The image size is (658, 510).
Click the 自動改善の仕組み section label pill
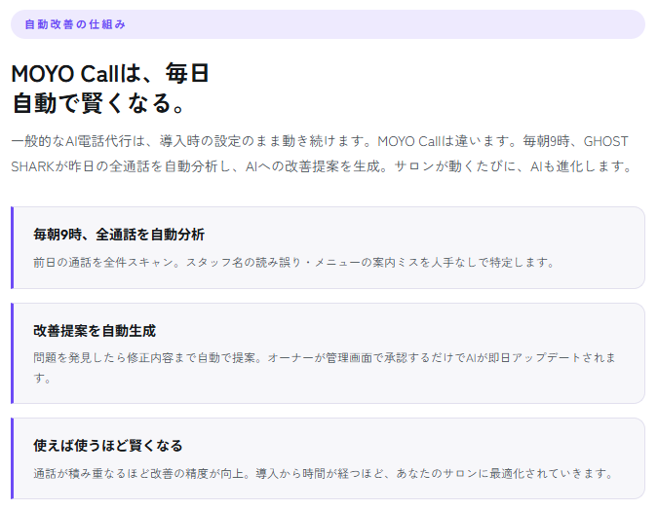(x=328, y=24)
